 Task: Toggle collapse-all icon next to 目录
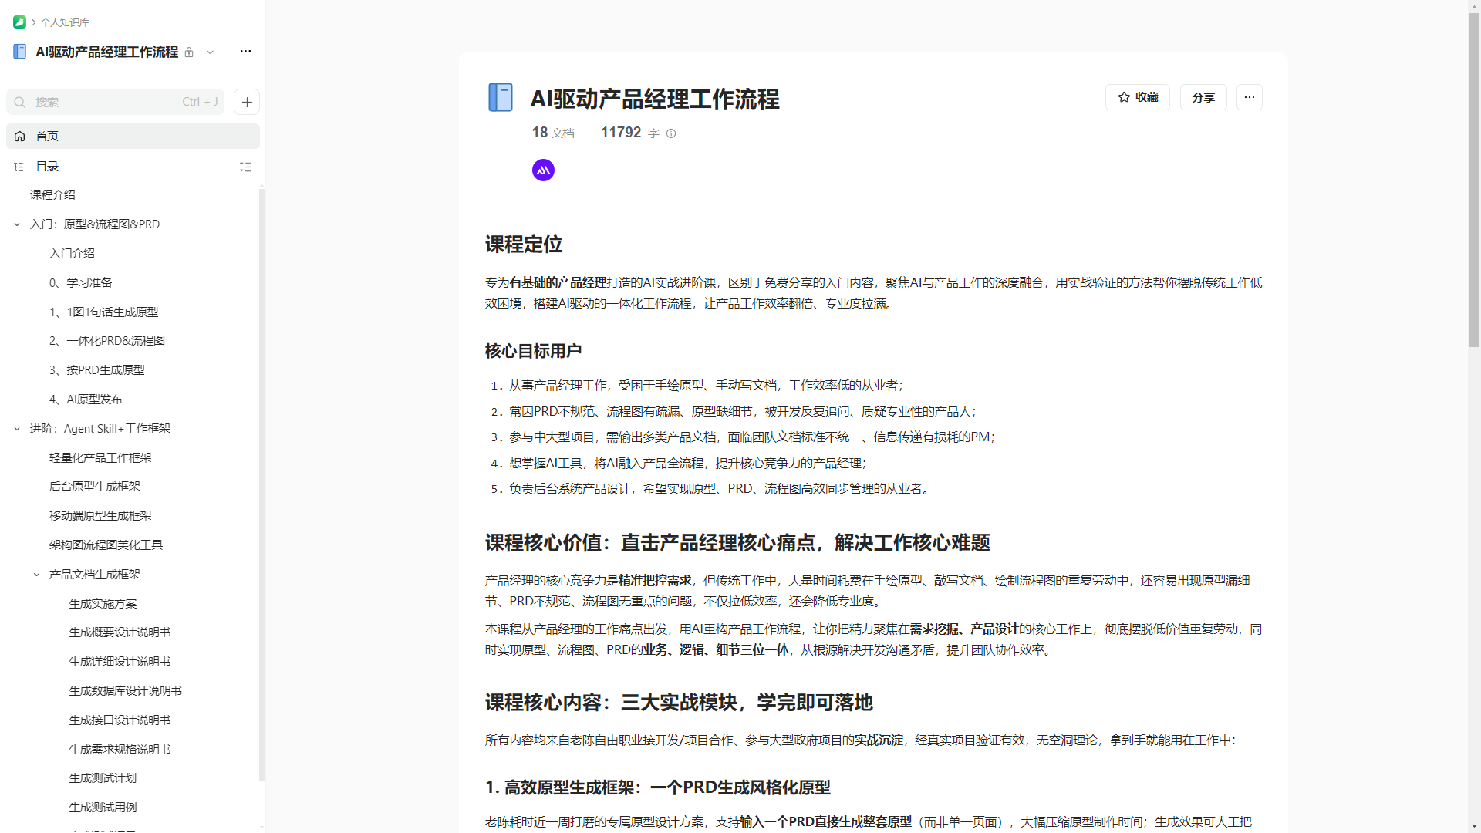tap(245, 167)
